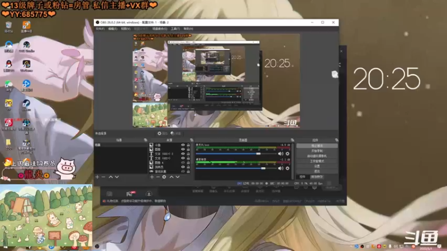Pop out the 来源 dock panel
The image size is (447, 251).
pos(192,140)
